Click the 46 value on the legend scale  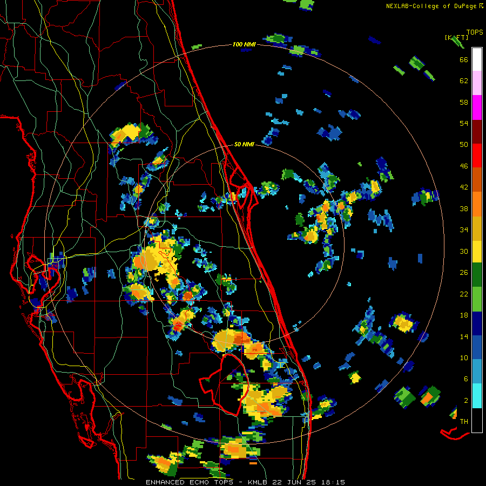pos(464,166)
